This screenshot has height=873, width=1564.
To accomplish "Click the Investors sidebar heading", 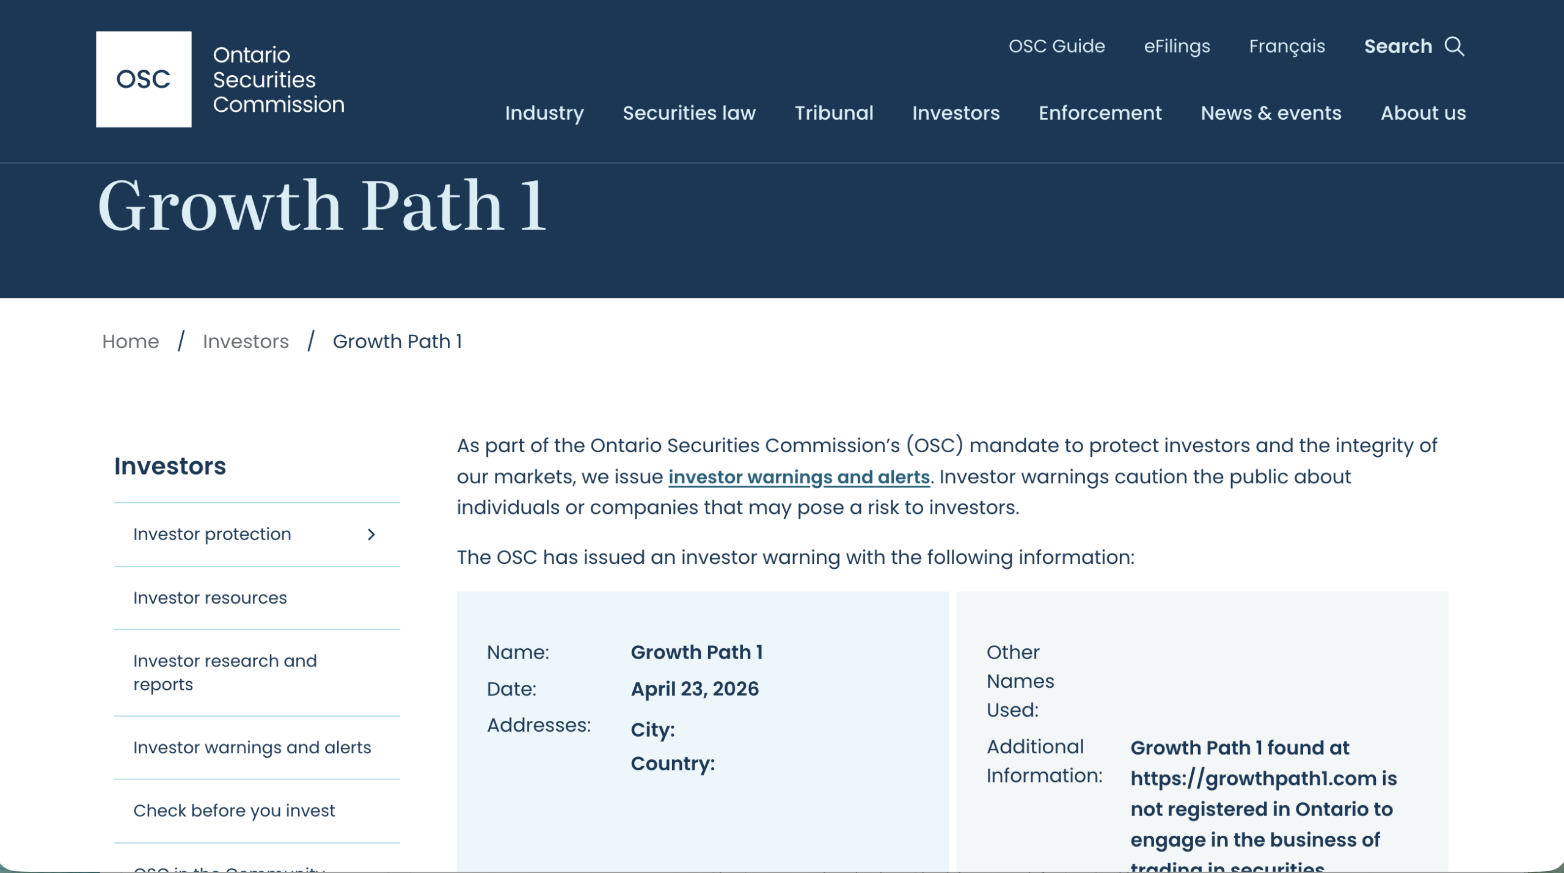I will (170, 466).
